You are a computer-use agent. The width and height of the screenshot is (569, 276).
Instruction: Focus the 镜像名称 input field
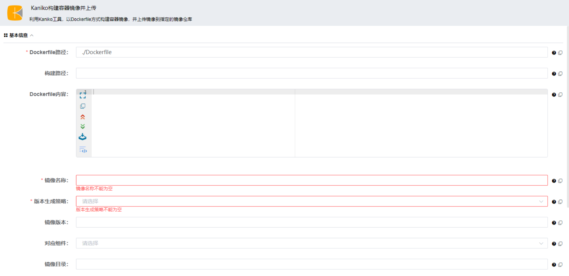pos(312,180)
